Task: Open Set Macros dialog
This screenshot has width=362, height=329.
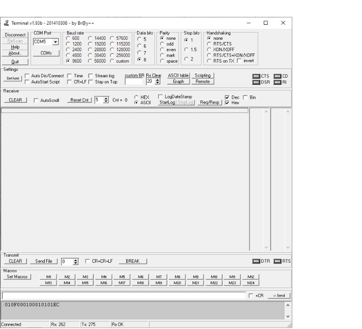Action: click(x=17, y=276)
